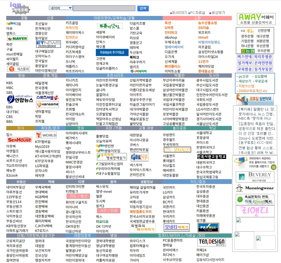The height and width of the screenshot is (263, 281).
Task: Focus the search text field
Action: [104, 8]
